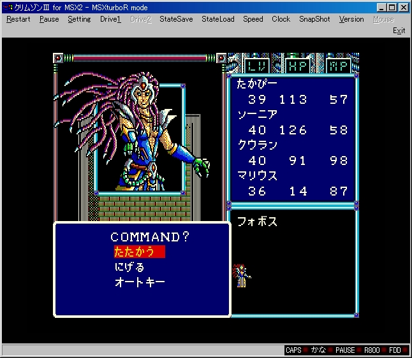This screenshot has height=358, width=412.
Task: Click the HP header icon
Action: [297, 65]
